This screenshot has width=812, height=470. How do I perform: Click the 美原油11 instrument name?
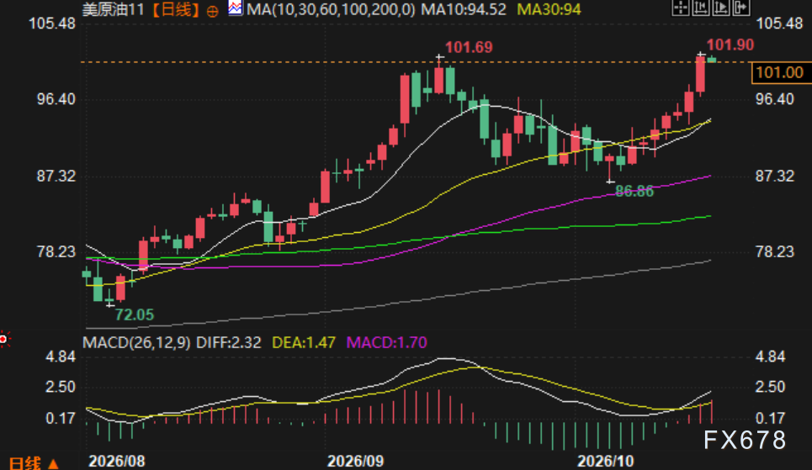(x=113, y=10)
